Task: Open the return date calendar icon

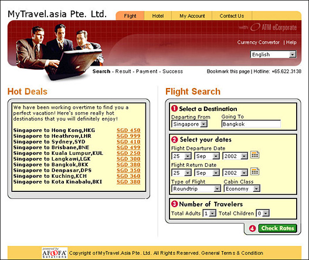Action: click(x=254, y=171)
